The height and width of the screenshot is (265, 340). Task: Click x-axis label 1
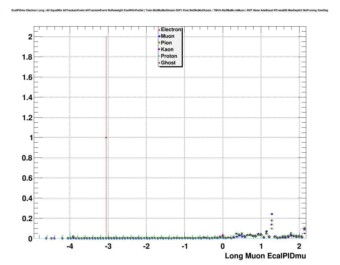[x=261, y=246]
